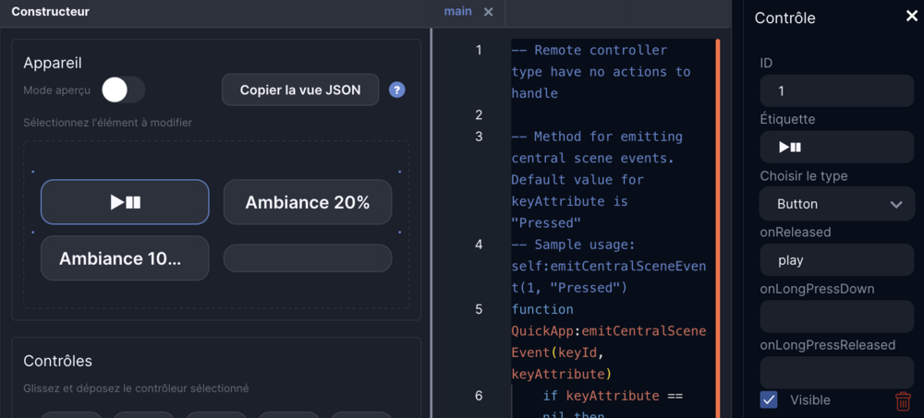Close the Contrôle panel with the X
Viewport: 924px width, 418px height.
pos(910,17)
